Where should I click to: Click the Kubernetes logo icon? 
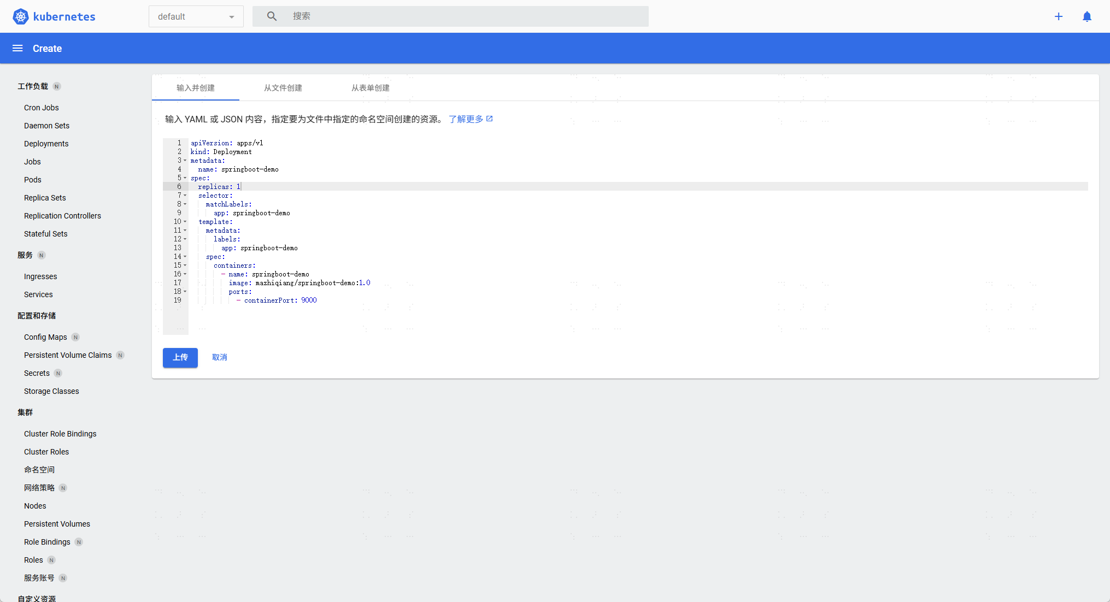(21, 16)
